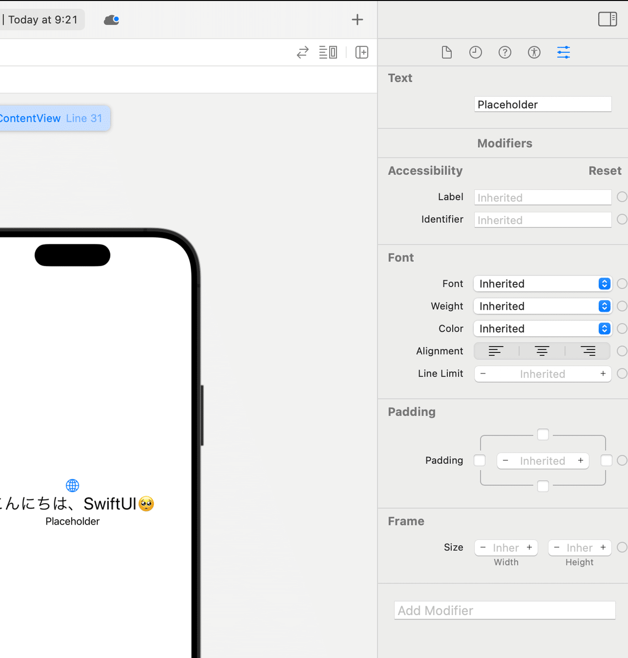This screenshot has width=628, height=658.
Task: Decrease the frame Width
Action: click(x=483, y=547)
